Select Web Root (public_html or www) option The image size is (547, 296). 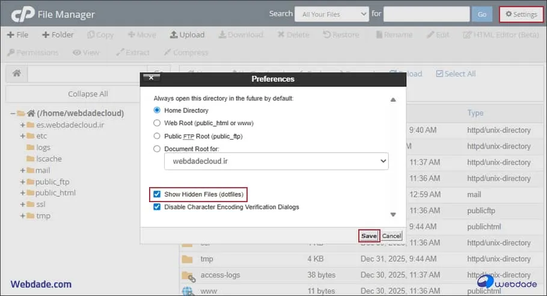[157, 123]
